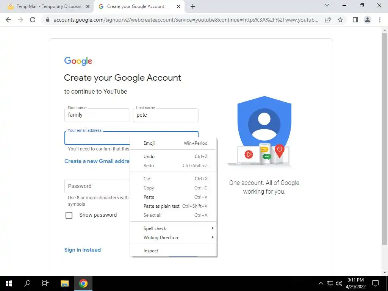Click the page vertical scrollbar
The width and height of the screenshot is (388, 291).
click(385, 139)
